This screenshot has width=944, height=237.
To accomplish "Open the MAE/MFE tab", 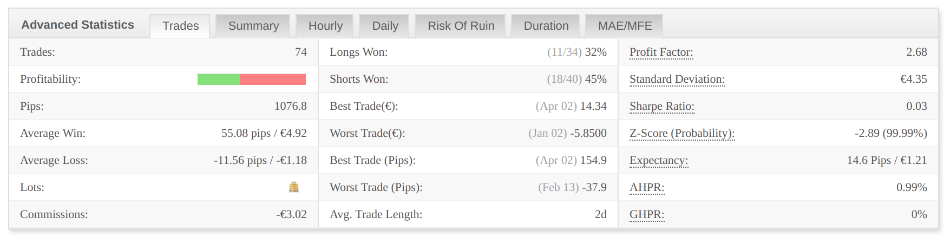I will tap(625, 26).
